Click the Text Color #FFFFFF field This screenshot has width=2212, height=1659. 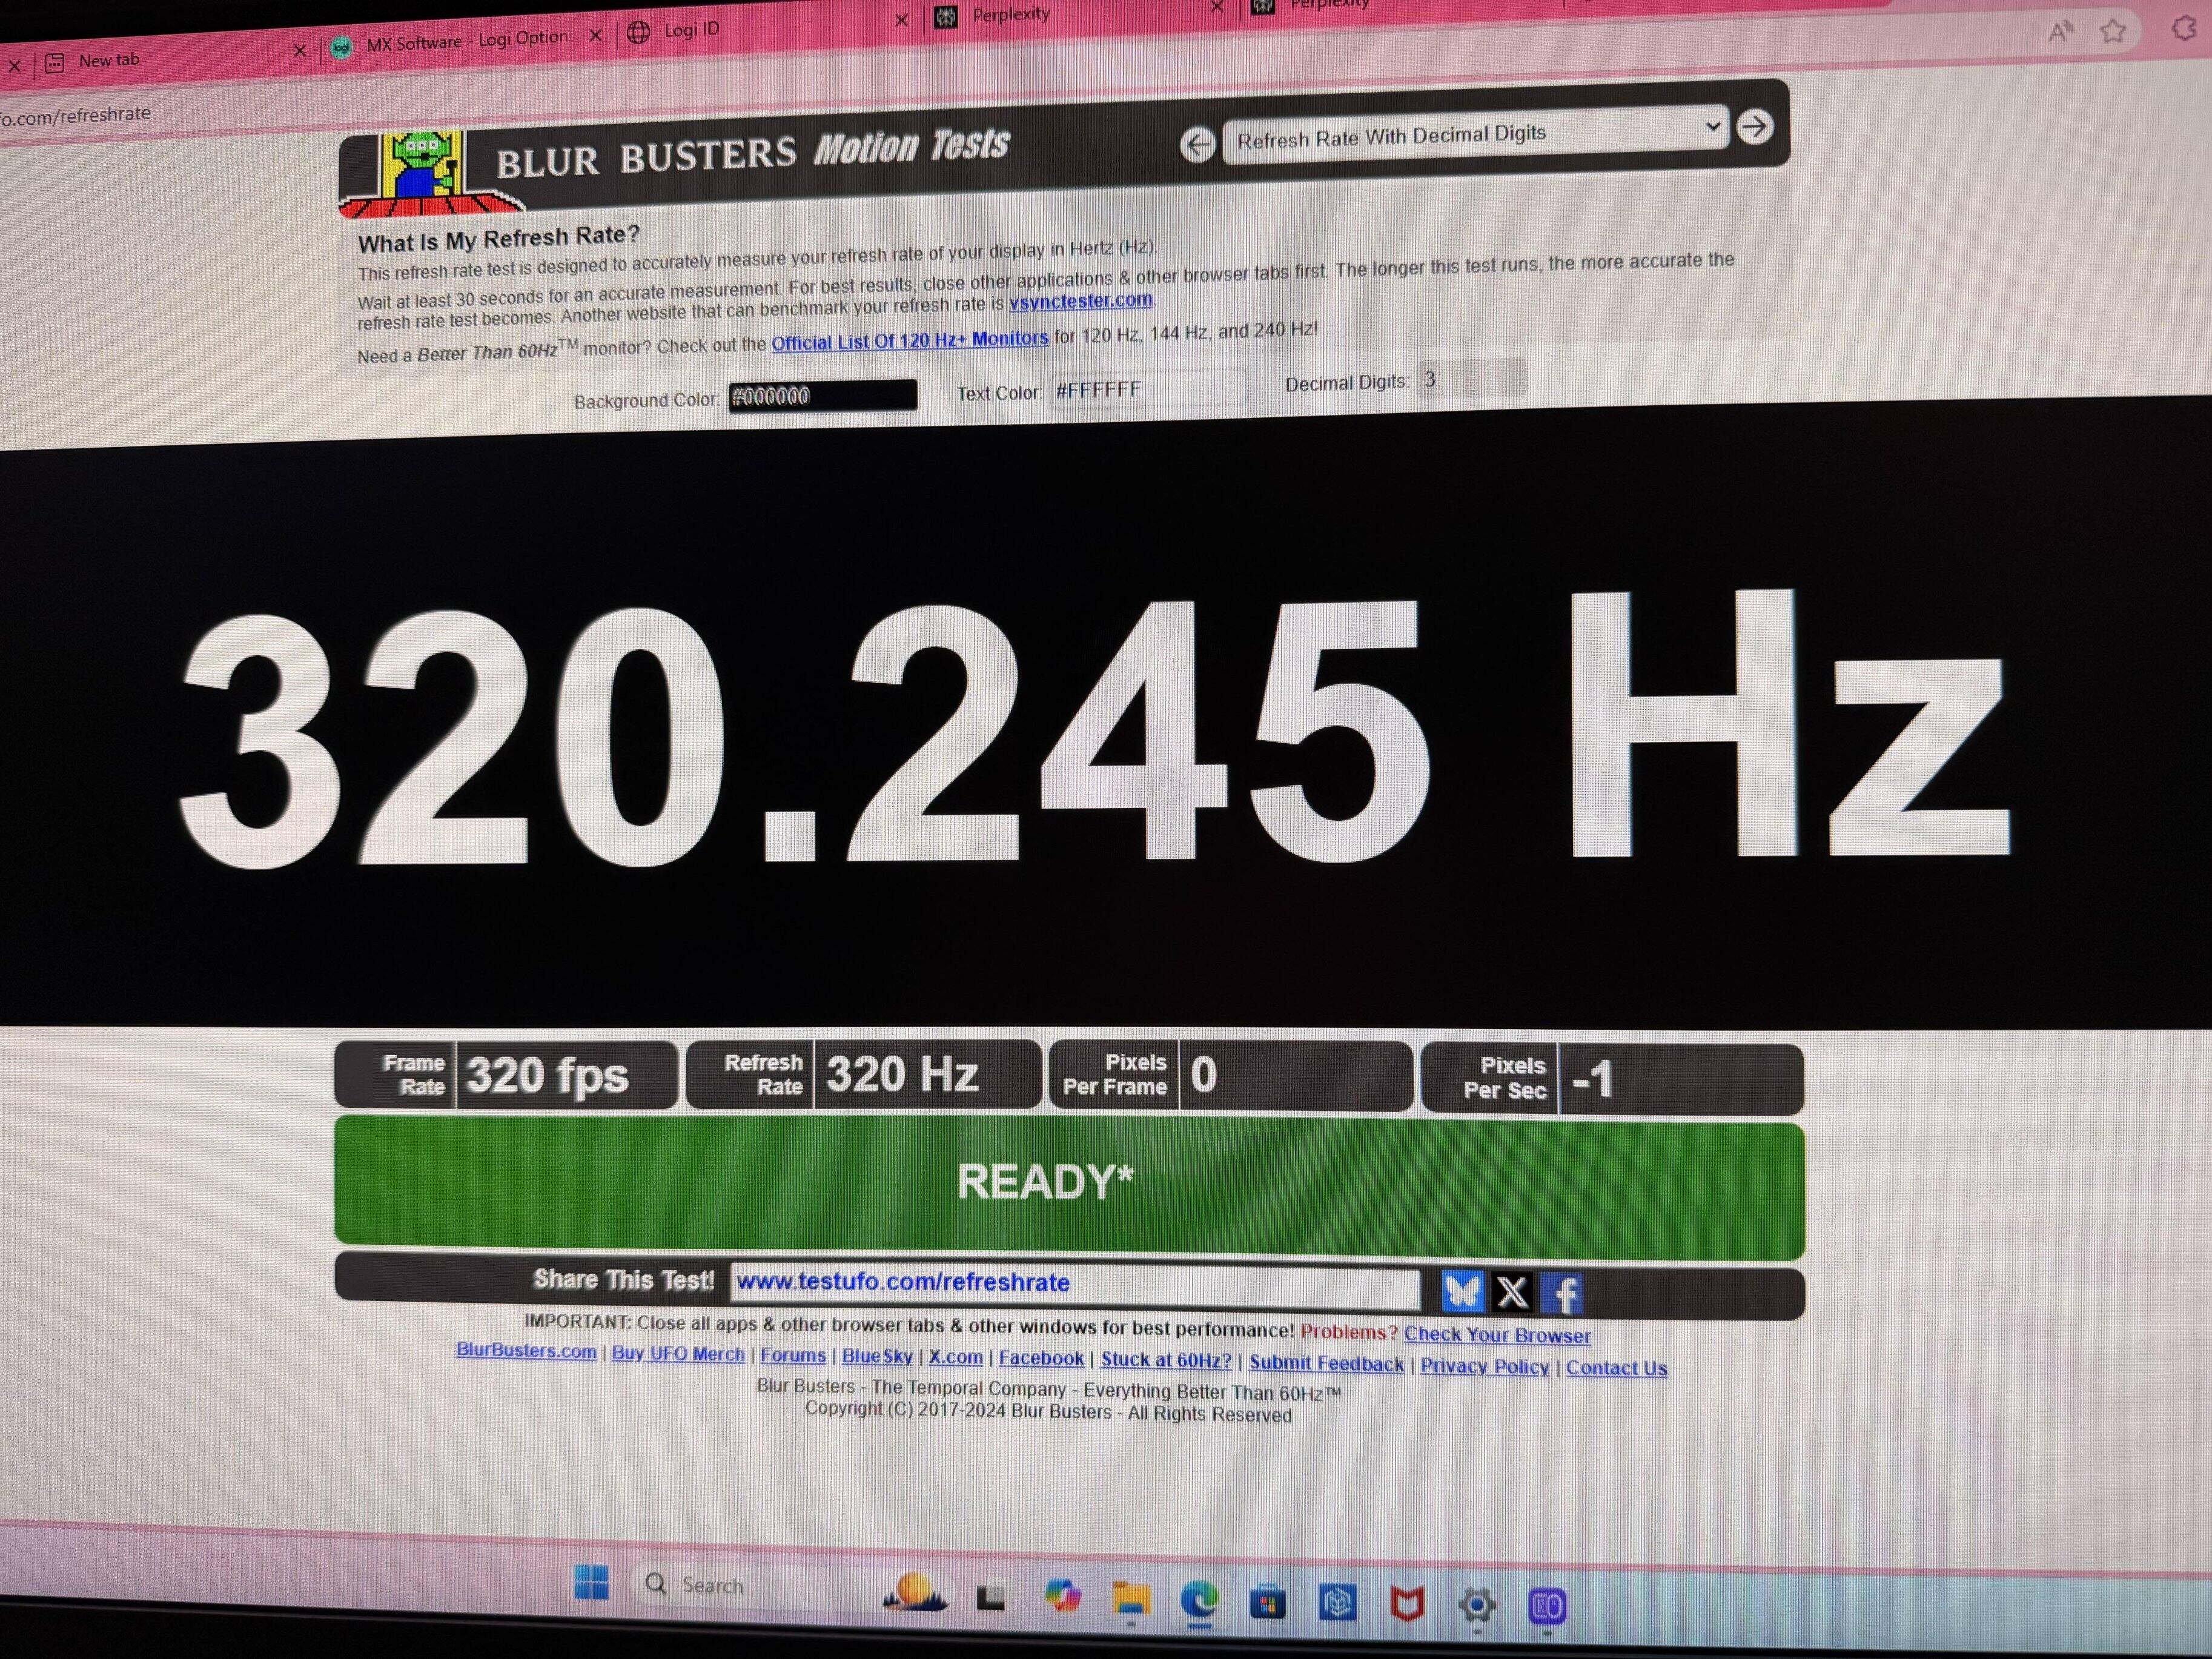tap(1148, 388)
